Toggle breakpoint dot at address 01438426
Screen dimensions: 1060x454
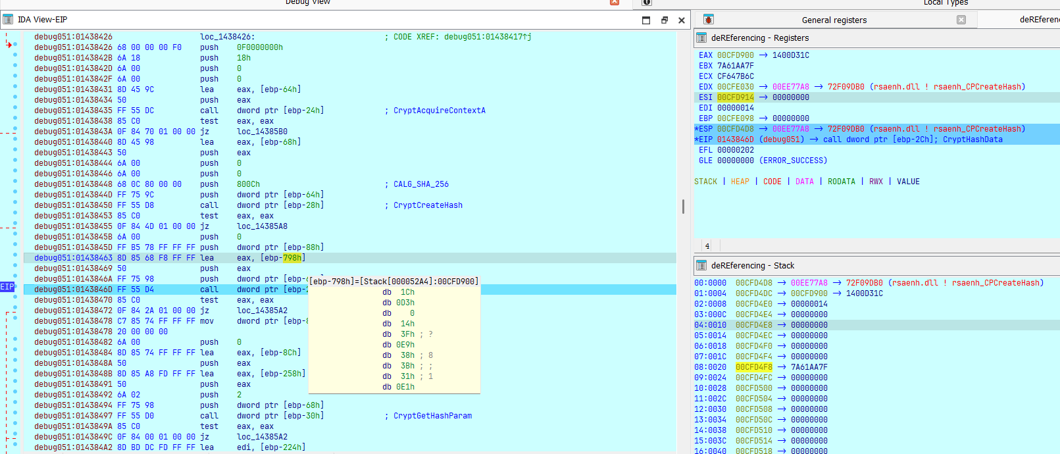click(x=15, y=45)
